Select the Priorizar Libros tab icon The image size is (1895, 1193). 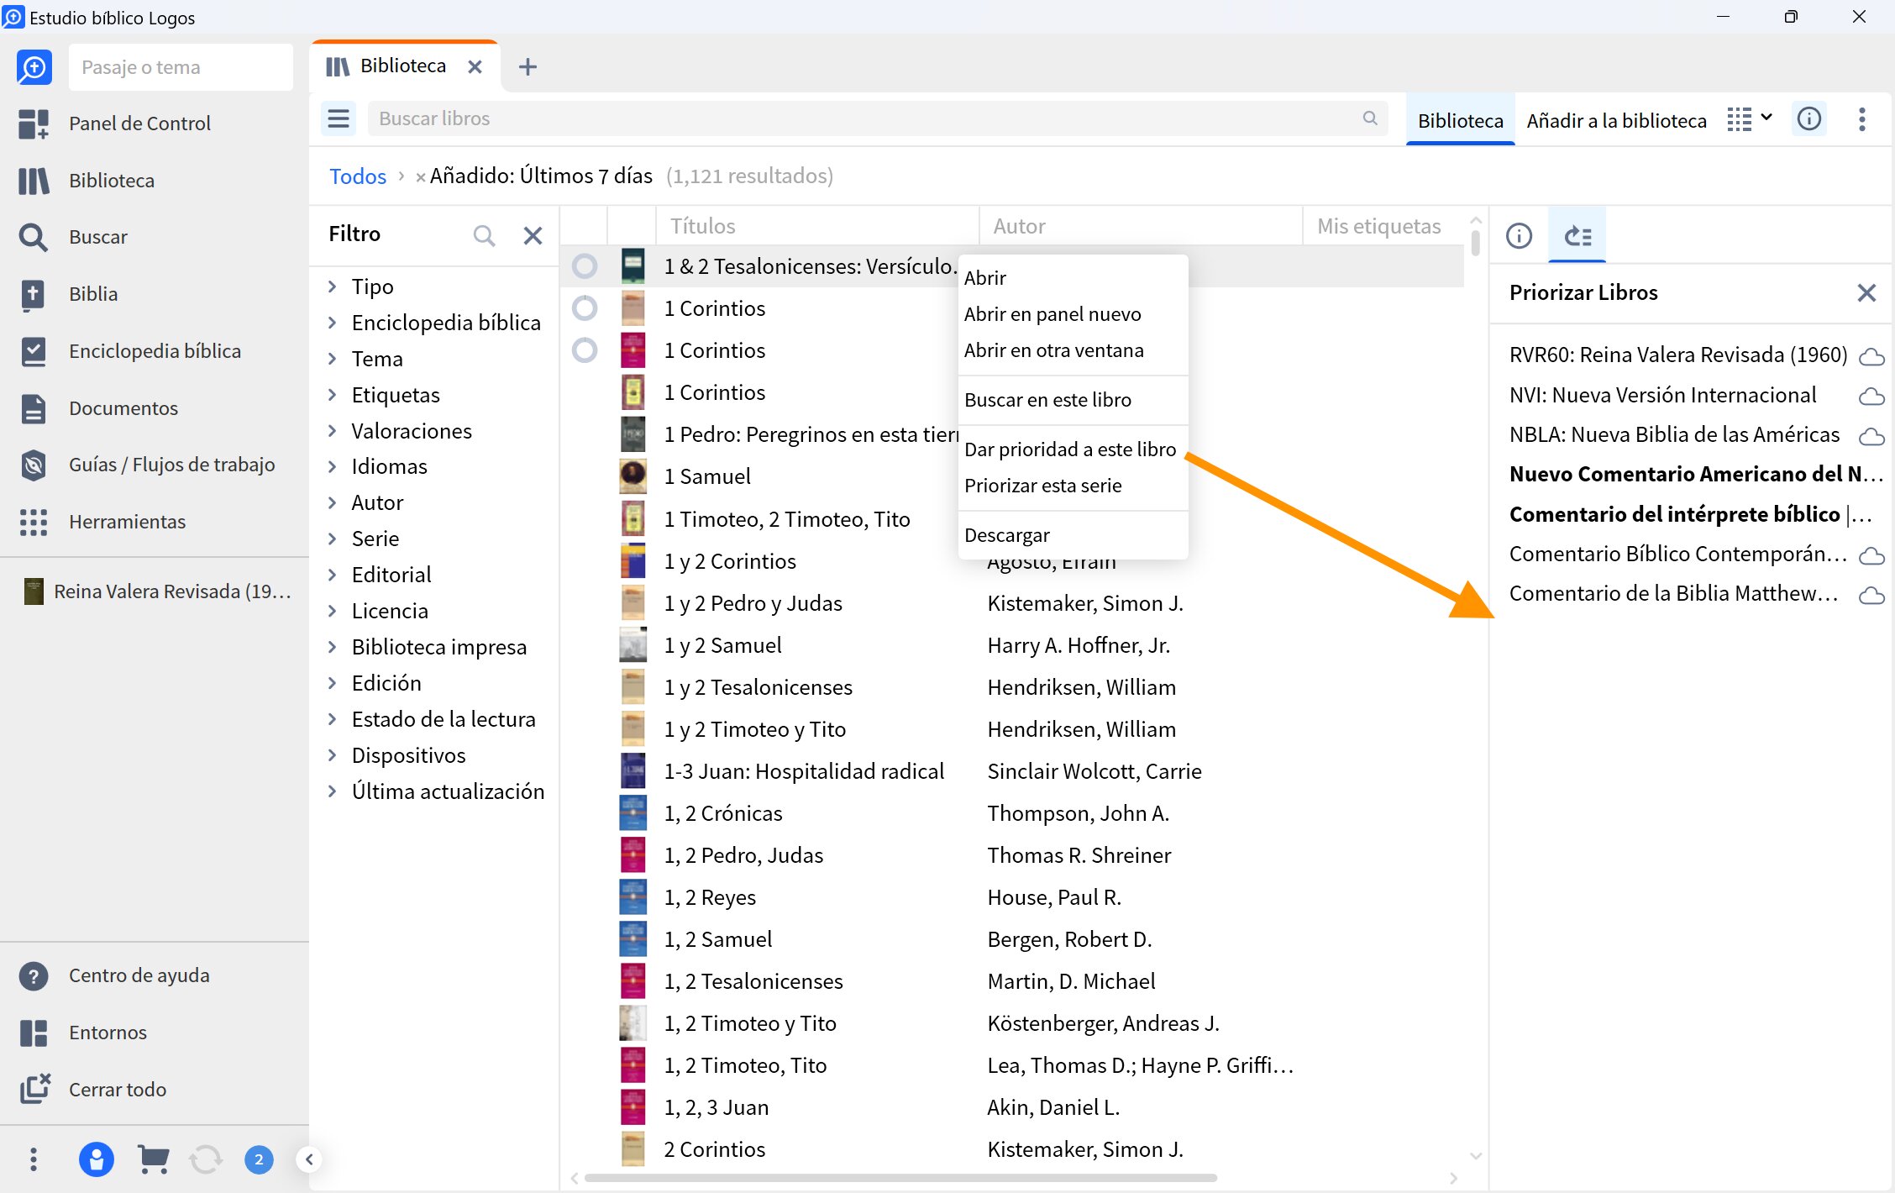point(1578,236)
